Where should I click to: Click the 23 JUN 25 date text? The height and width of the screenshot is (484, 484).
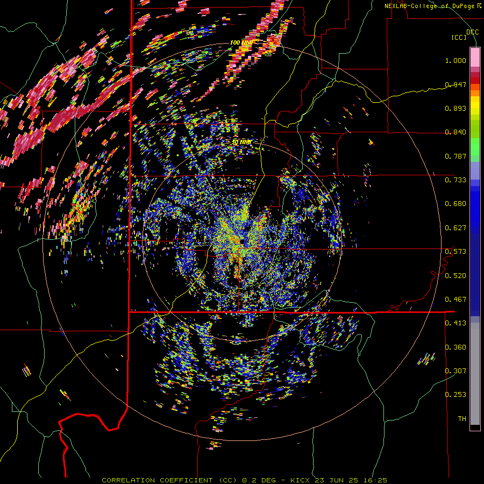point(337,480)
